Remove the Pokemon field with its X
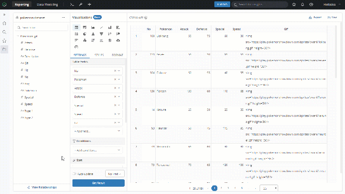Screen dimensions: 345x194 pyautogui.click(x=115, y=79)
